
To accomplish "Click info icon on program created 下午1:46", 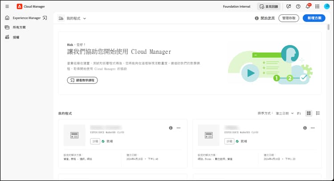I will [171, 128].
